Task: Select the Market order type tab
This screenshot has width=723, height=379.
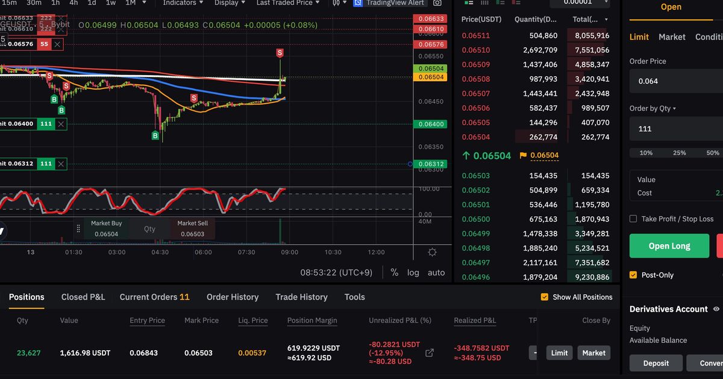Action: [x=672, y=37]
